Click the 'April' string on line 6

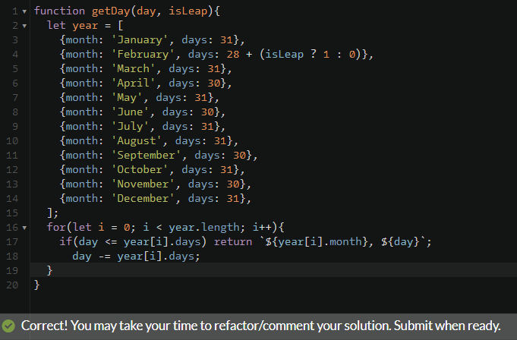[x=134, y=83]
